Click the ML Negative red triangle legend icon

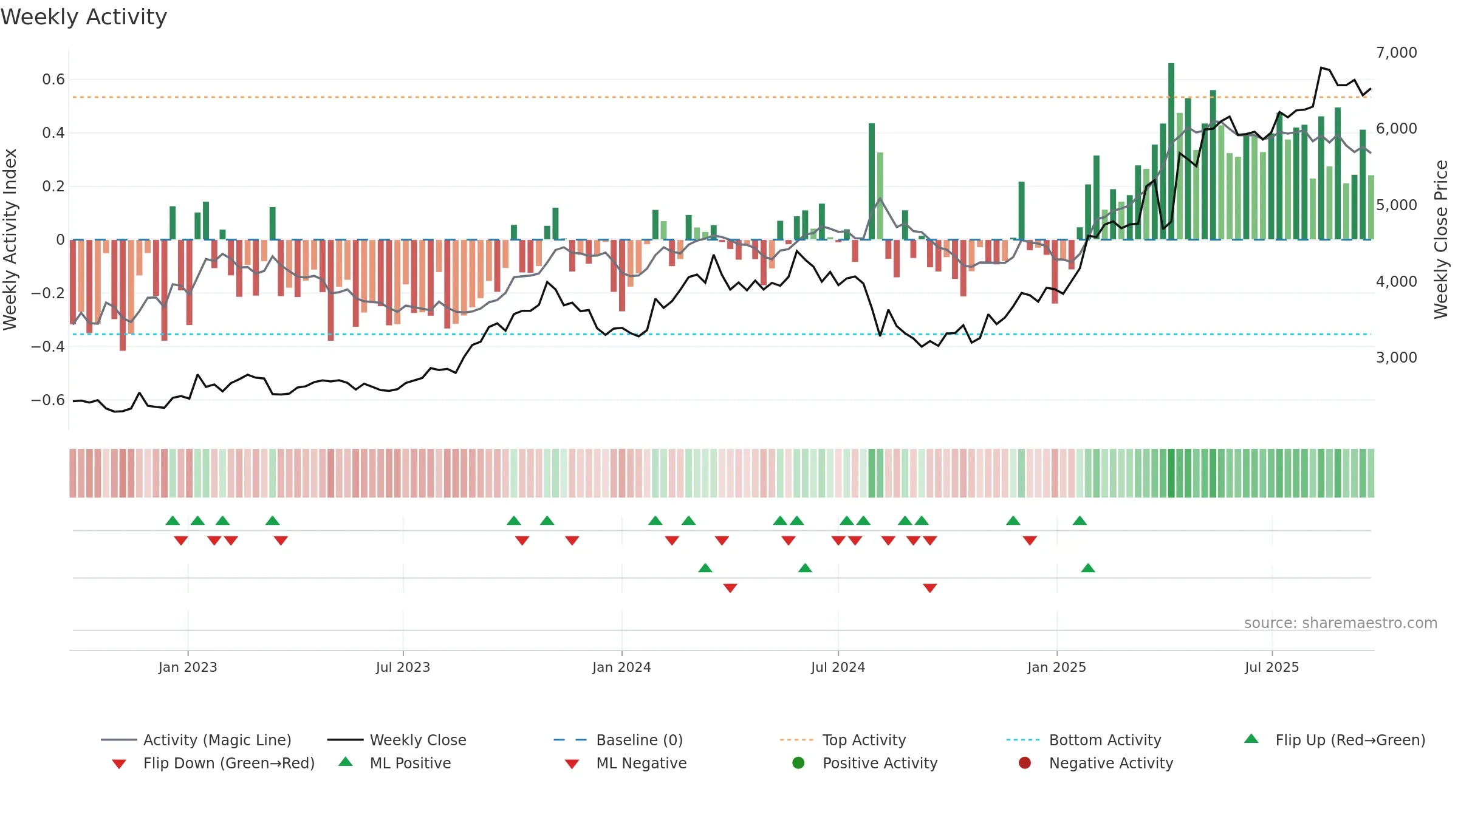click(572, 764)
